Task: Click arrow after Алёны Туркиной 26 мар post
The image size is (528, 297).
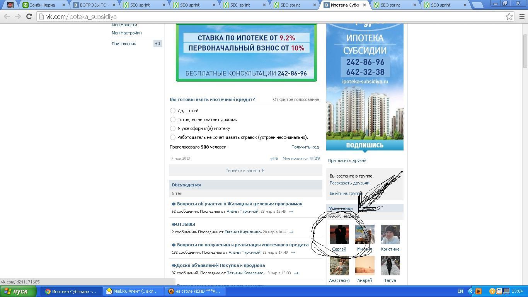Action: coord(293,253)
